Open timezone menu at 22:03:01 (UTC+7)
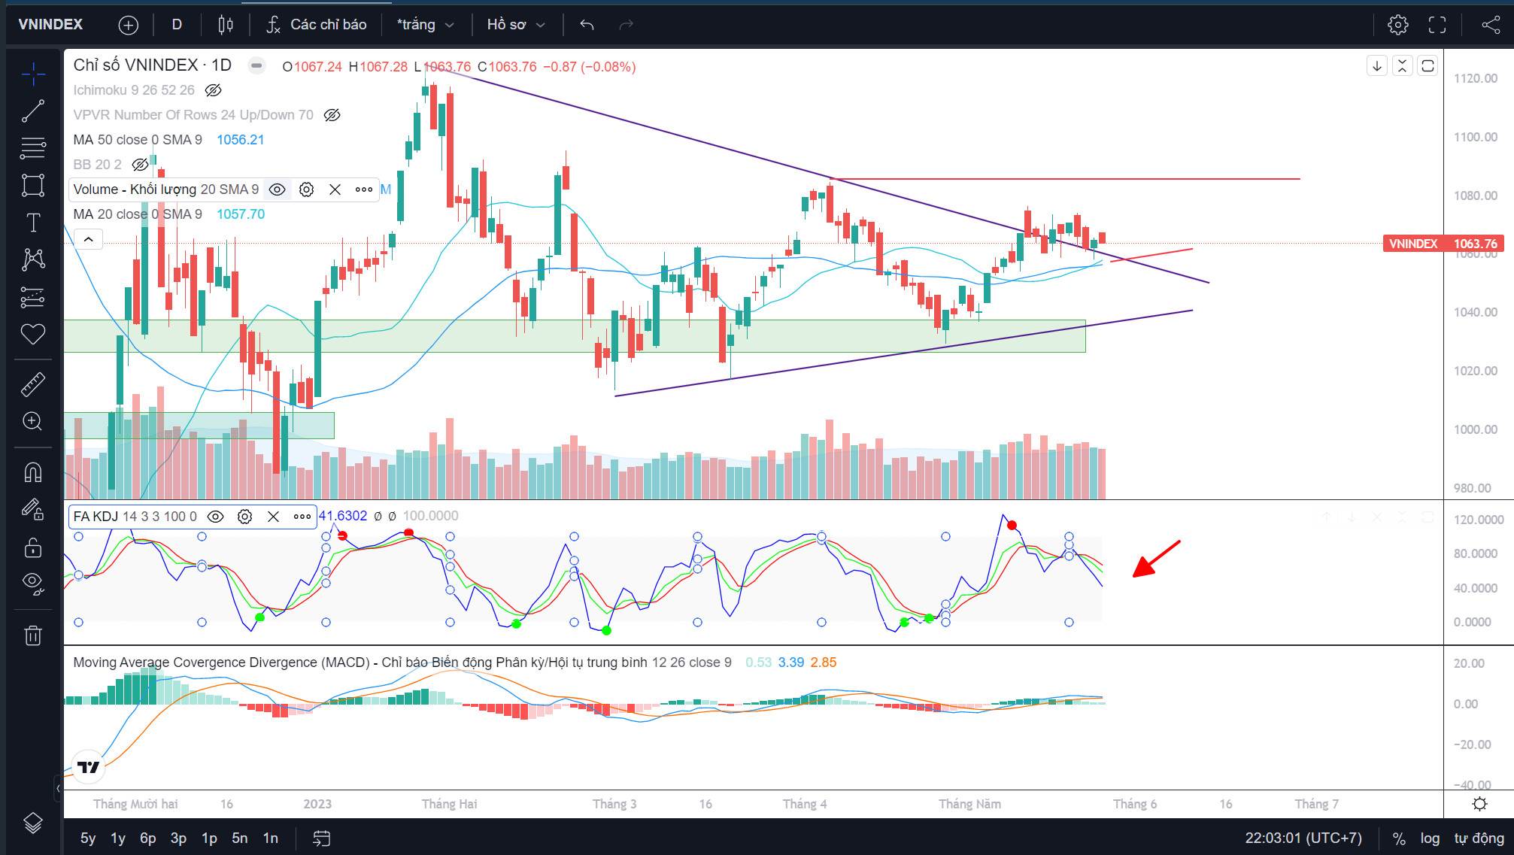 (x=1303, y=838)
